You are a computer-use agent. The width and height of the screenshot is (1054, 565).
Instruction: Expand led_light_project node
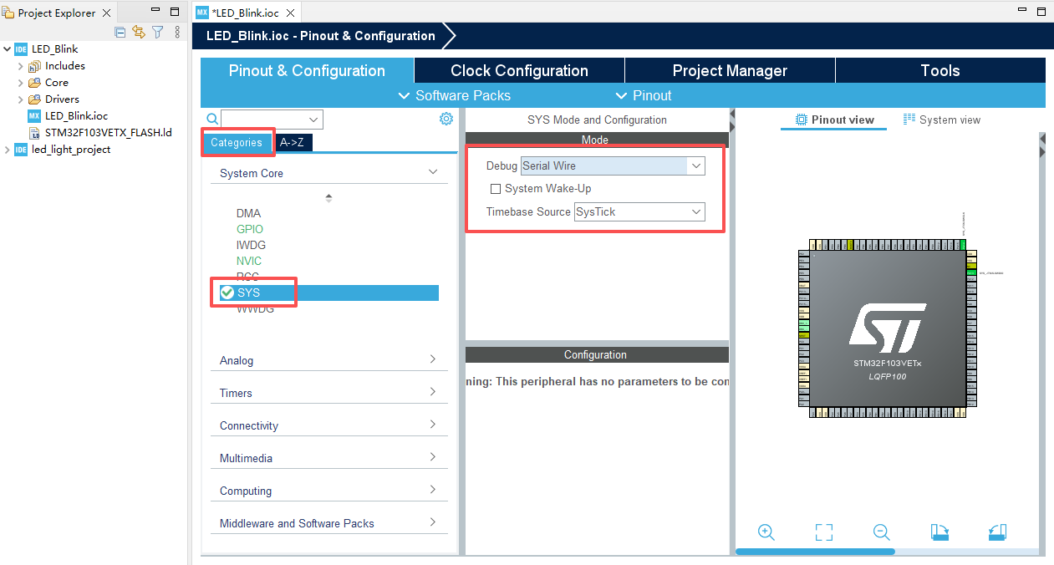pyautogui.click(x=8, y=150)
